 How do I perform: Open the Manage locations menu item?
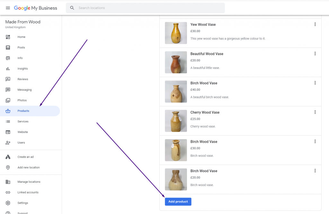point(31,182)
